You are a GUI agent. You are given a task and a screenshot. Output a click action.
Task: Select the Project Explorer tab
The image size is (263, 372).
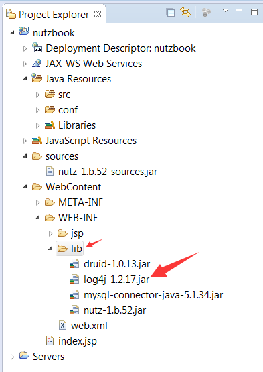pos(54,15)
